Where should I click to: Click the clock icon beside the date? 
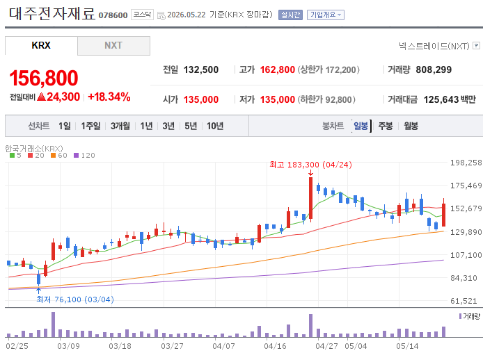[161, 16]
